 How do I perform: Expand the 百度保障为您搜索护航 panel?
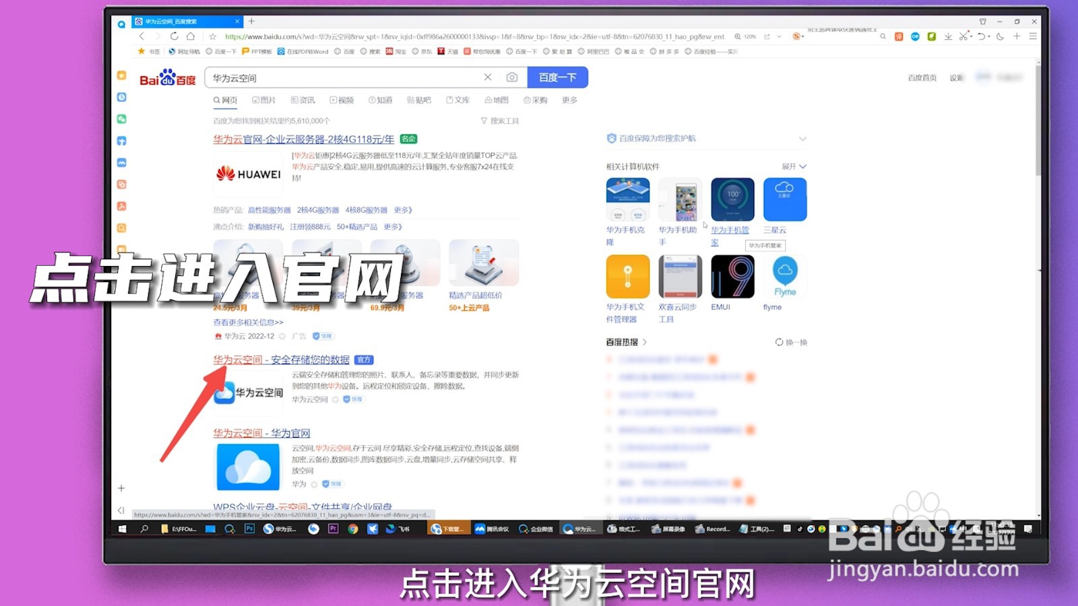click(802, 139)
